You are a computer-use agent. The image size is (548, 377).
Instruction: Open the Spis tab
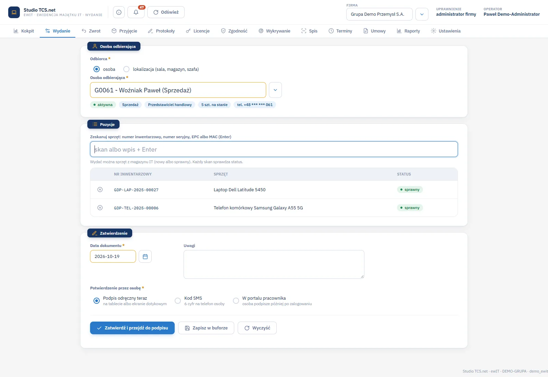pos(309,31)
